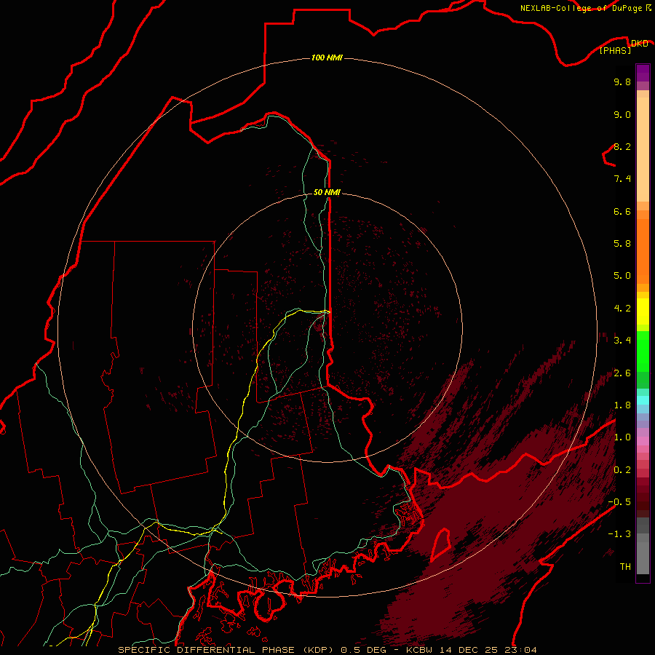Click the 1.0 scale value
This screenshot has height=655, width=655.
(622, 437)
